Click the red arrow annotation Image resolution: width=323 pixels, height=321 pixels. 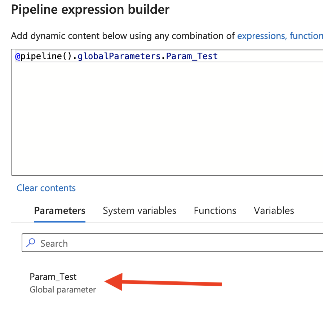(163, 282)
